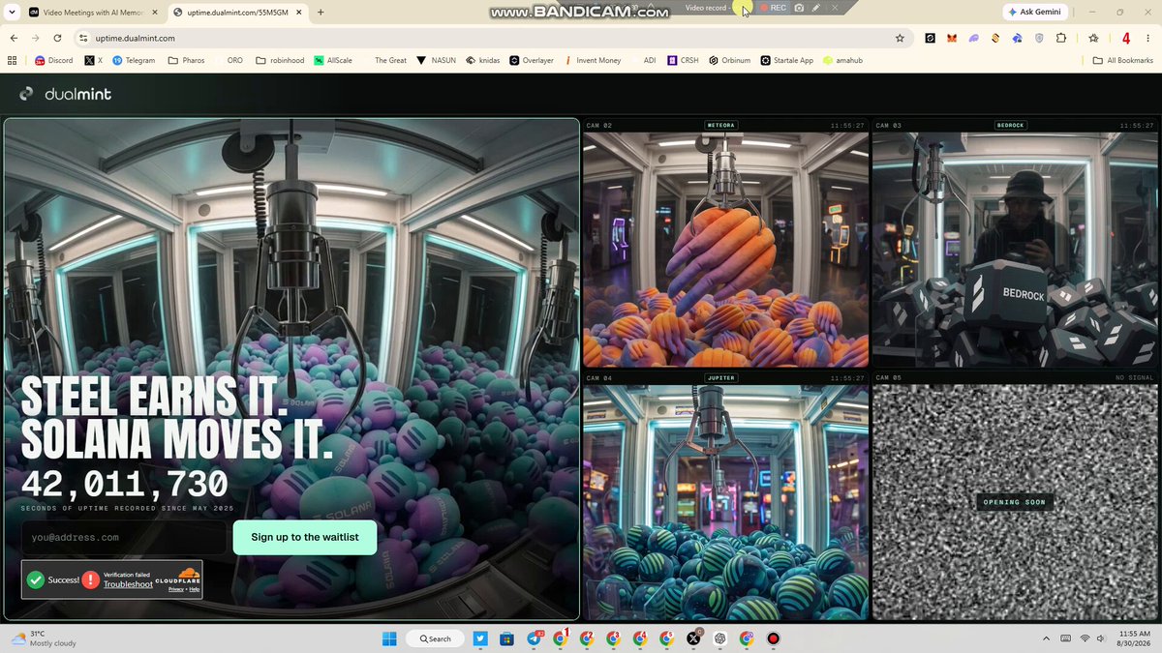Select the uptime.dualmint.com tab
This screenshot has width=1162, height=653.
click(x=236, y=12)
